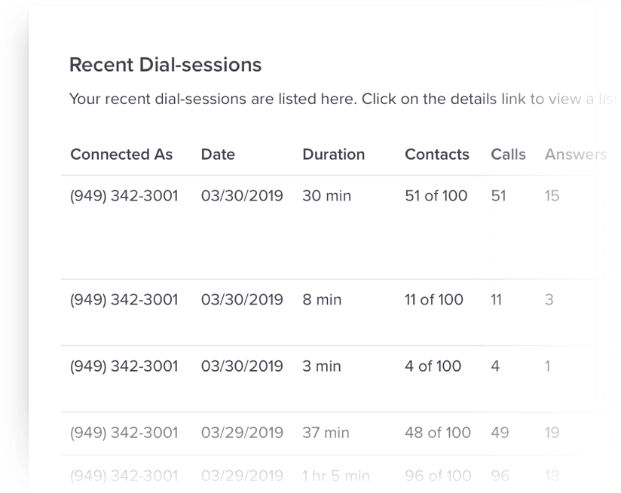Image resolution: width=621 pixels, height=493 pixels.
Task: Select phone number in the 30 min row
Action: click(x=124, y=195)
